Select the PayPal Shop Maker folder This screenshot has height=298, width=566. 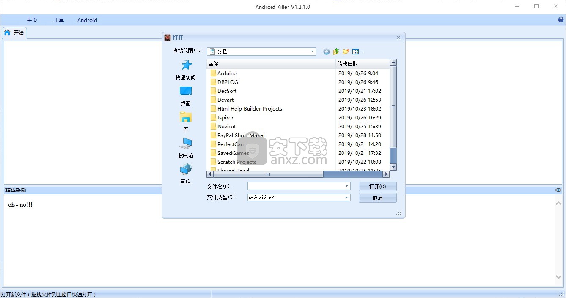(241, 135)
